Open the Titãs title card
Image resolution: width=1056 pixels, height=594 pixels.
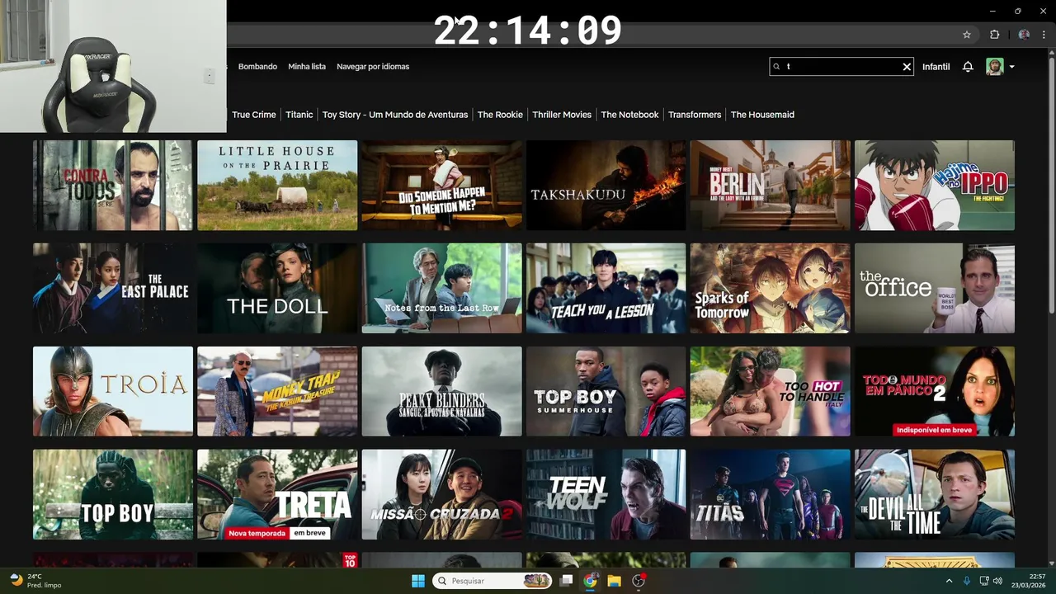coord(771,494)
